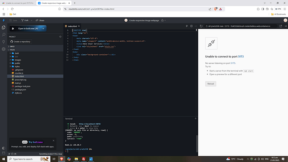This screenshot has height=162, width=288.
Task: Open the Fork dropdown arrow
Action: [31, 20]
